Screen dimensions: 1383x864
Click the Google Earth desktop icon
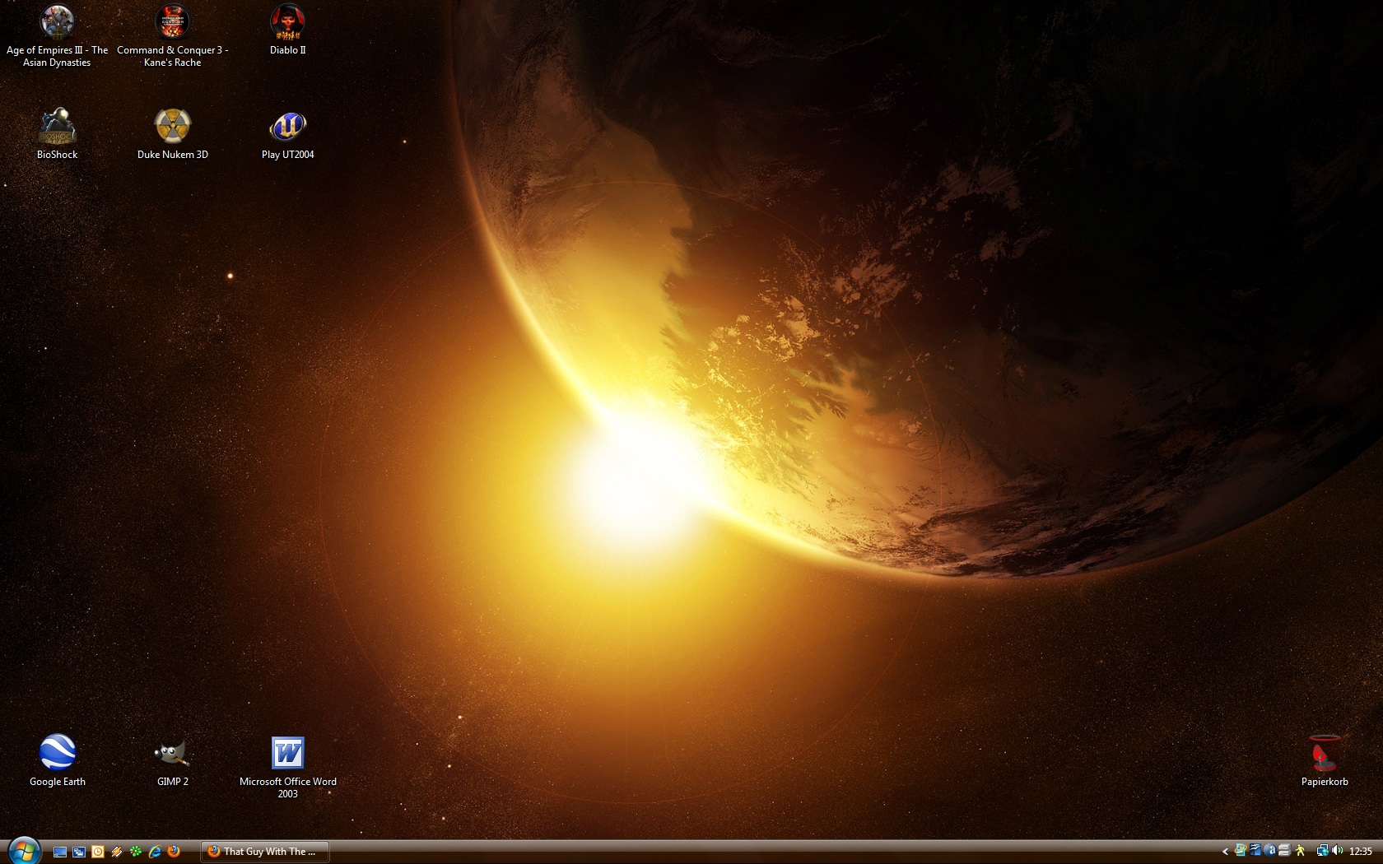click(x=57, y=753)
